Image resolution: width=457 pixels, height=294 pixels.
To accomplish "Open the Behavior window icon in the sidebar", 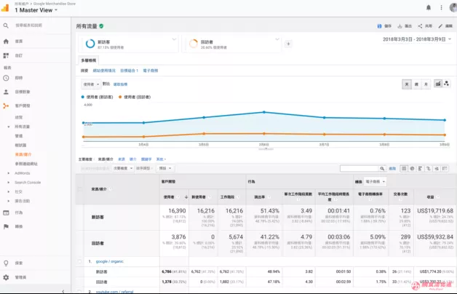I will [x=6, y=212].
